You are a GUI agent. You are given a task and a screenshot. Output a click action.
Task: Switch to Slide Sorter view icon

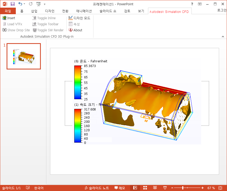click(145, 188)
